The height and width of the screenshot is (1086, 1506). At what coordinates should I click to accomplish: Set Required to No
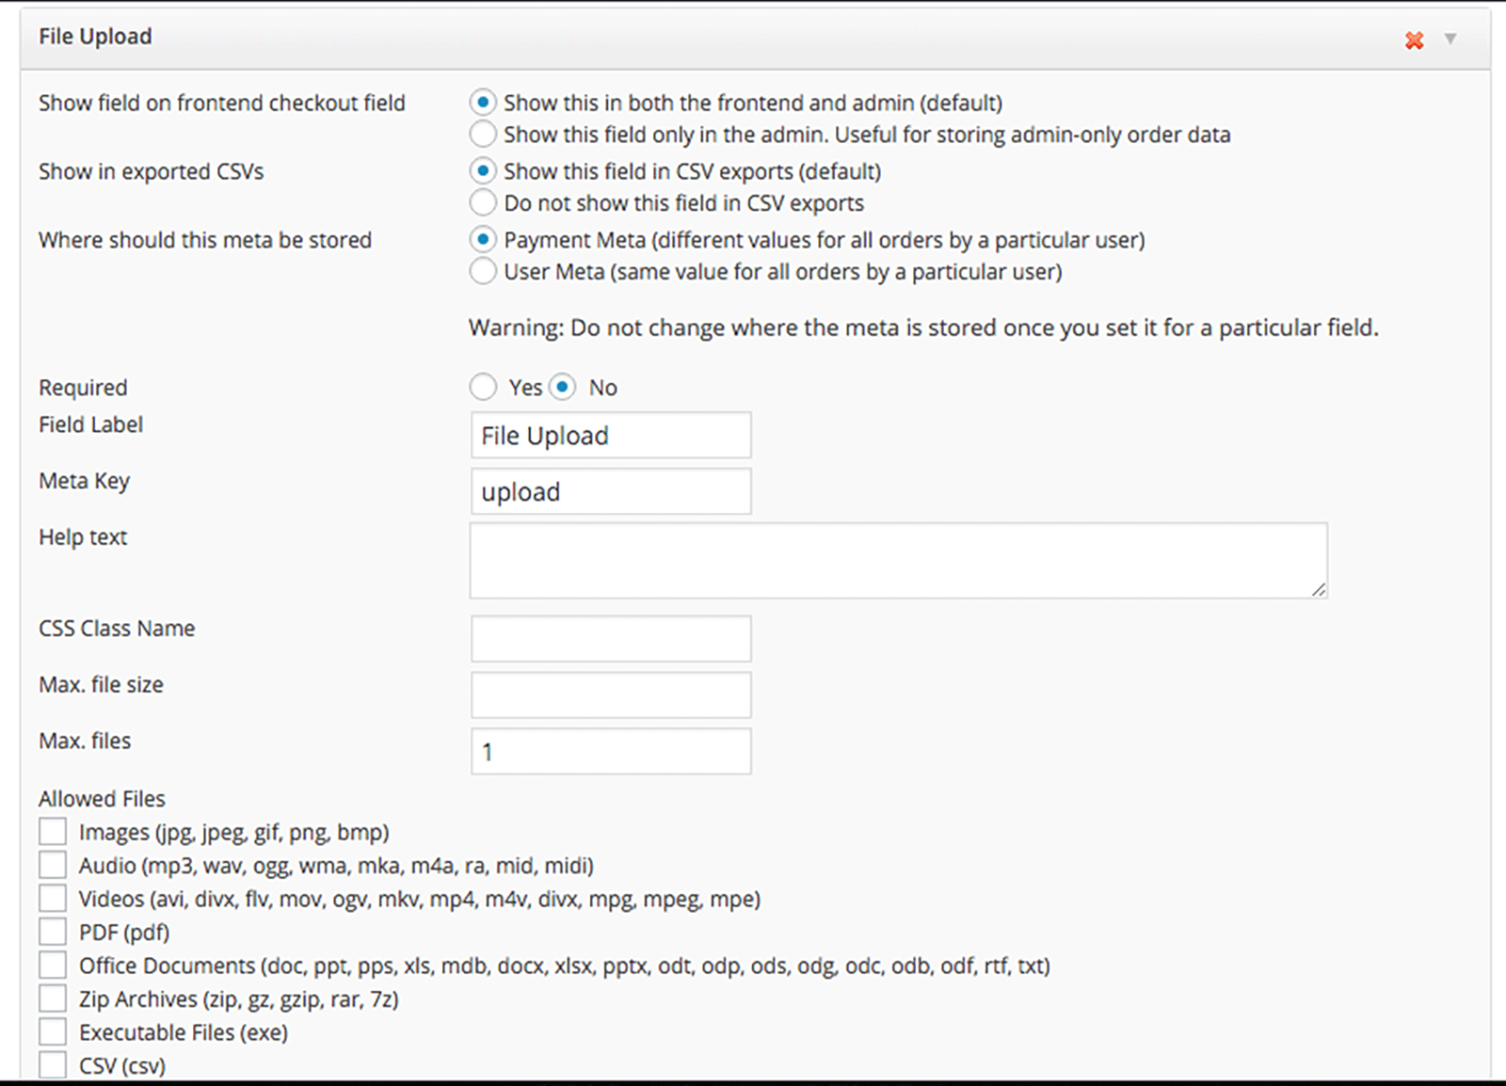(563, 387)
